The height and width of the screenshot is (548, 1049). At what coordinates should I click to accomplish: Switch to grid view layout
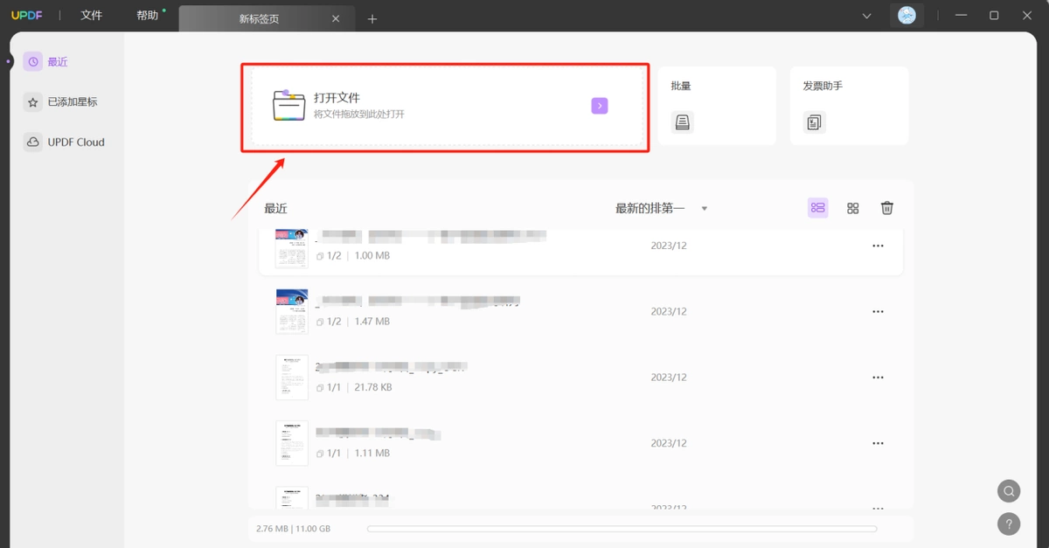pyautogui.click(x=853, y=208)
